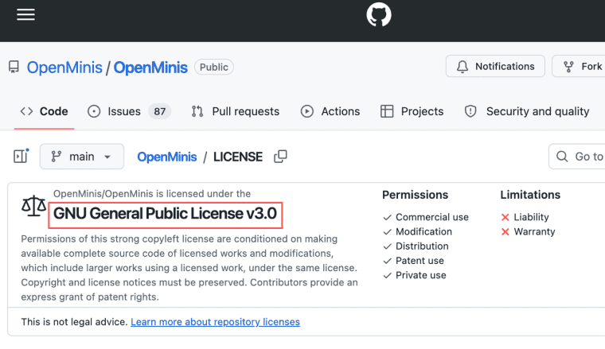The image size is (605, 349).
Task: Open the OpenMinis owner link
Action: (64, 68)
